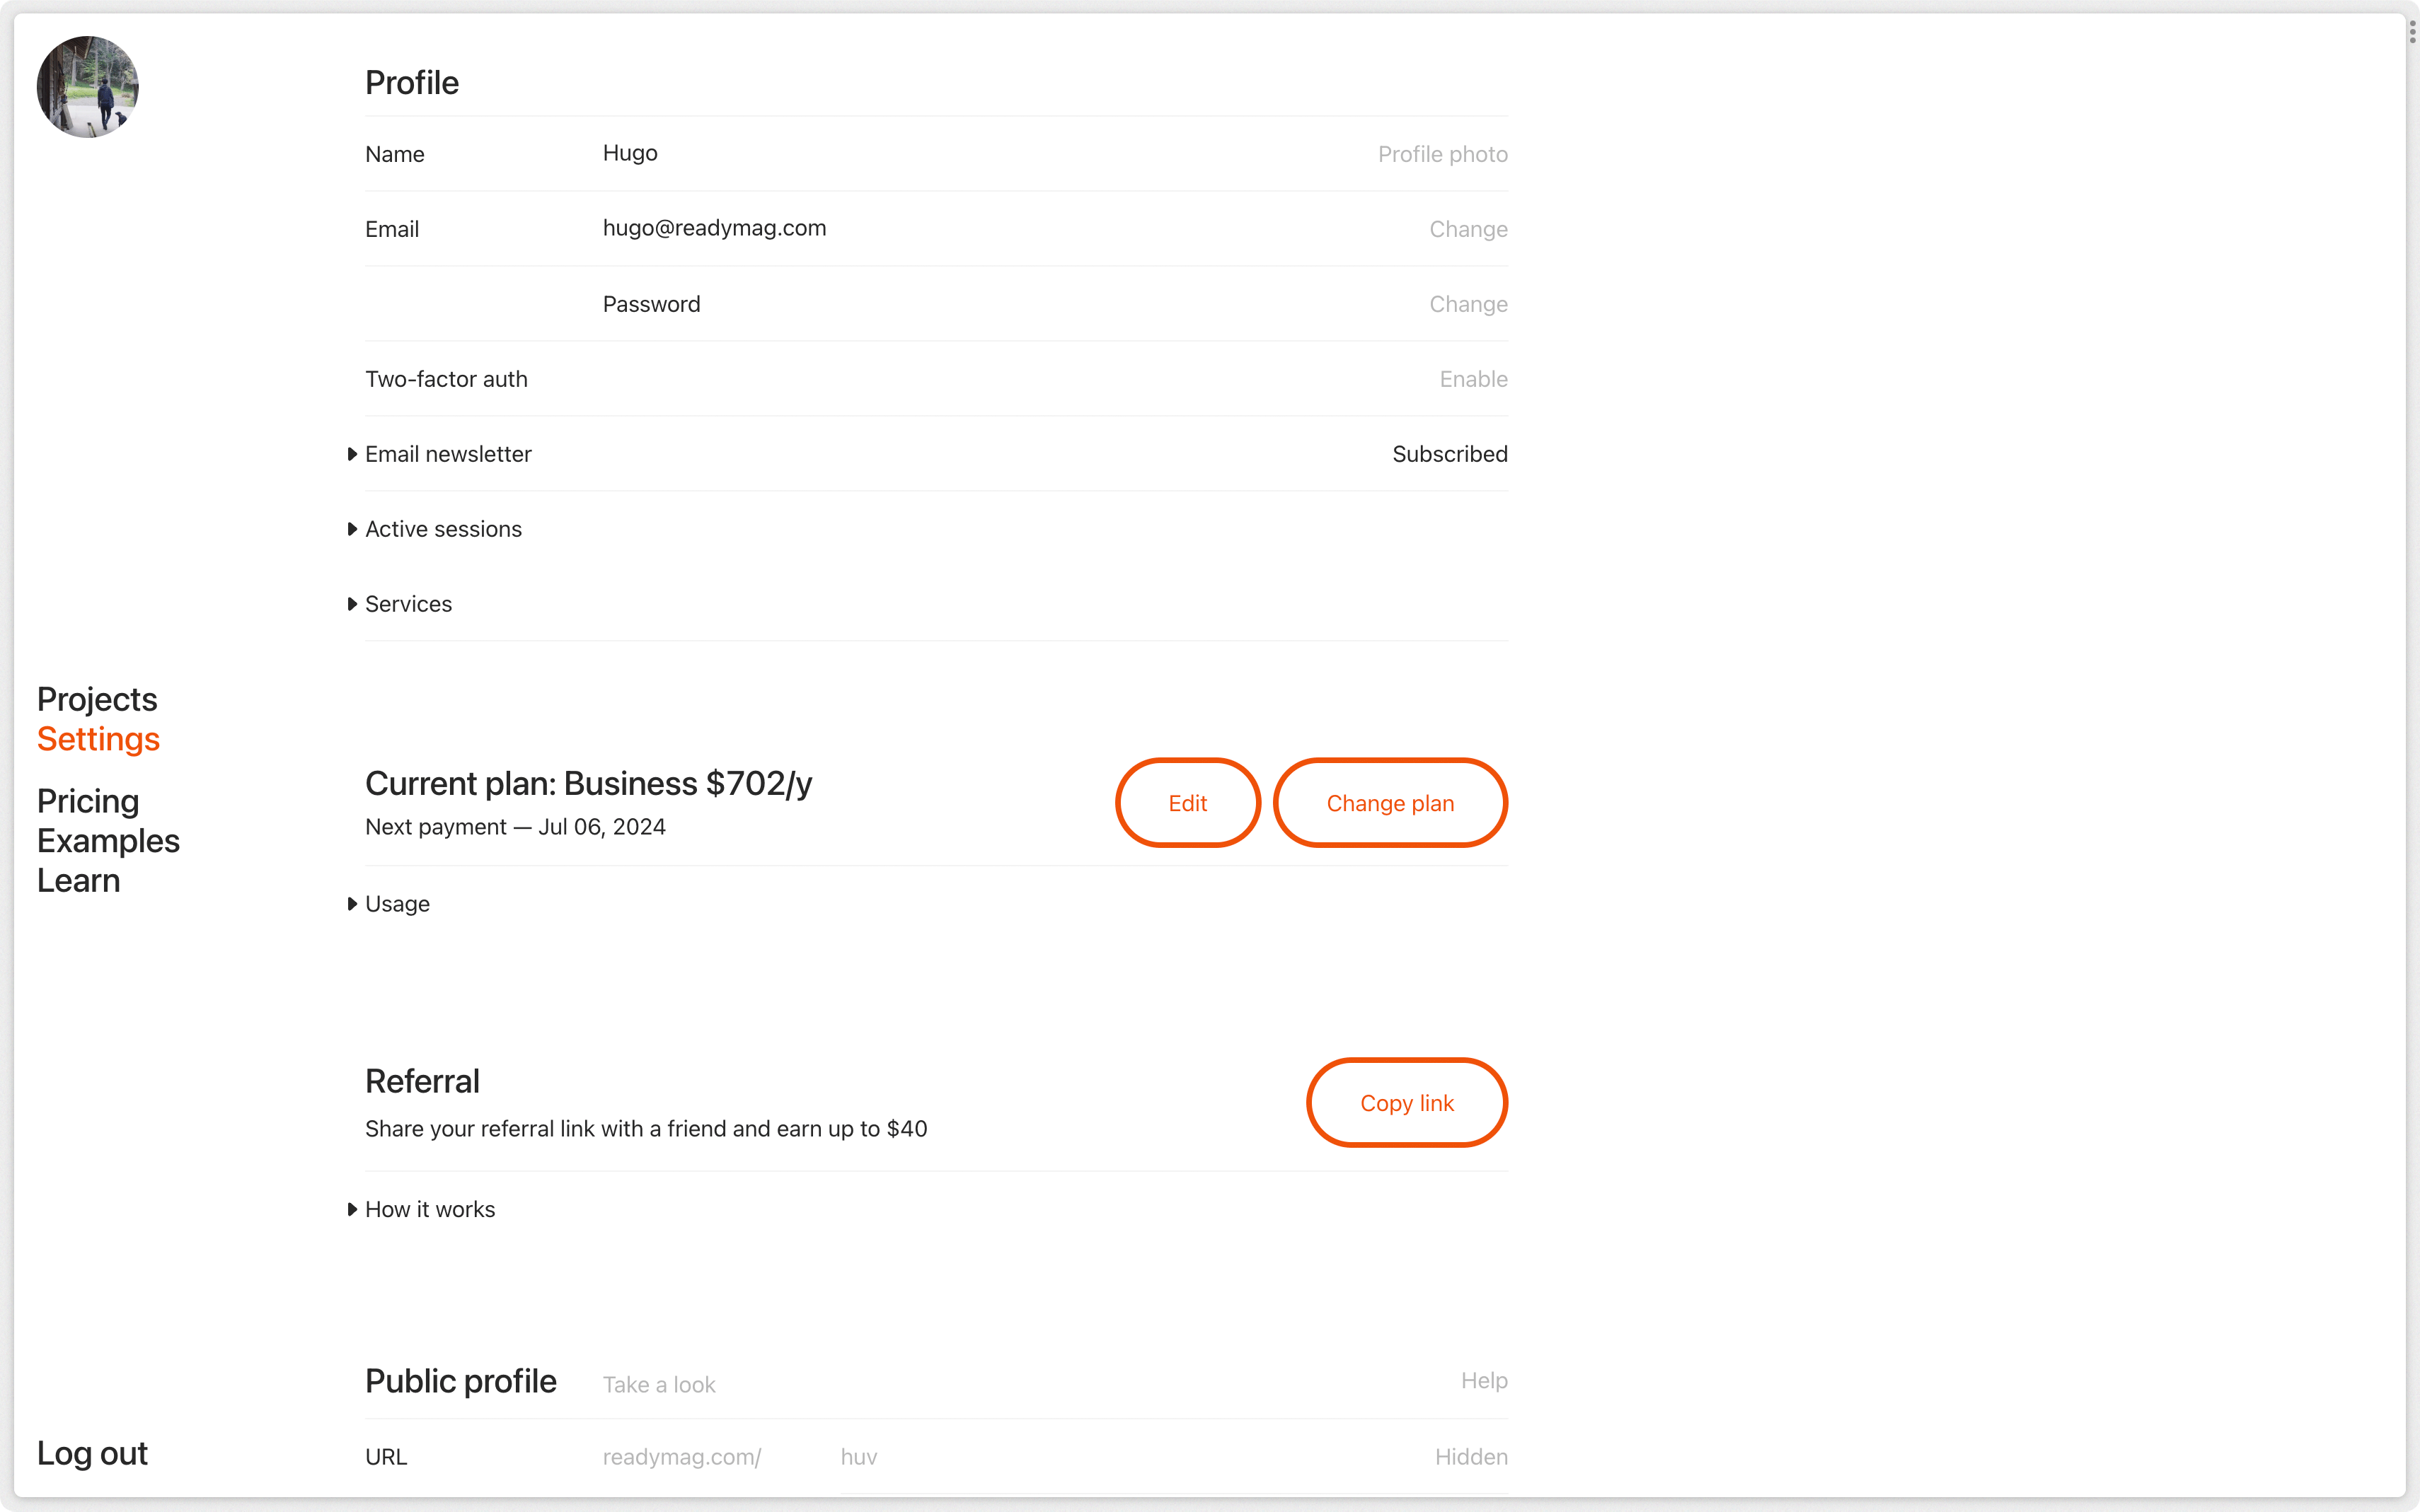
Task: Open the Learn section
Action: [78, 881]
